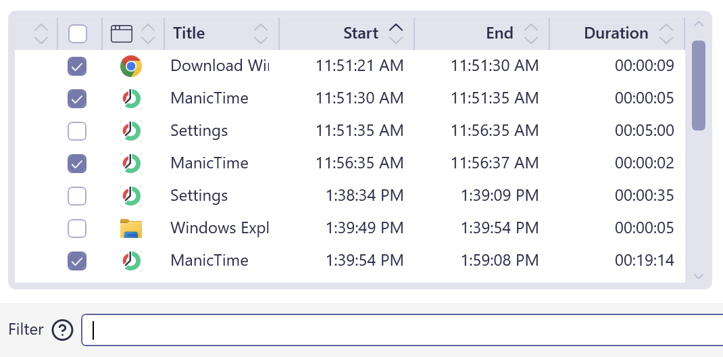
Task: Toggle sort arrows on Start column
Action: [x=396, y=33]
